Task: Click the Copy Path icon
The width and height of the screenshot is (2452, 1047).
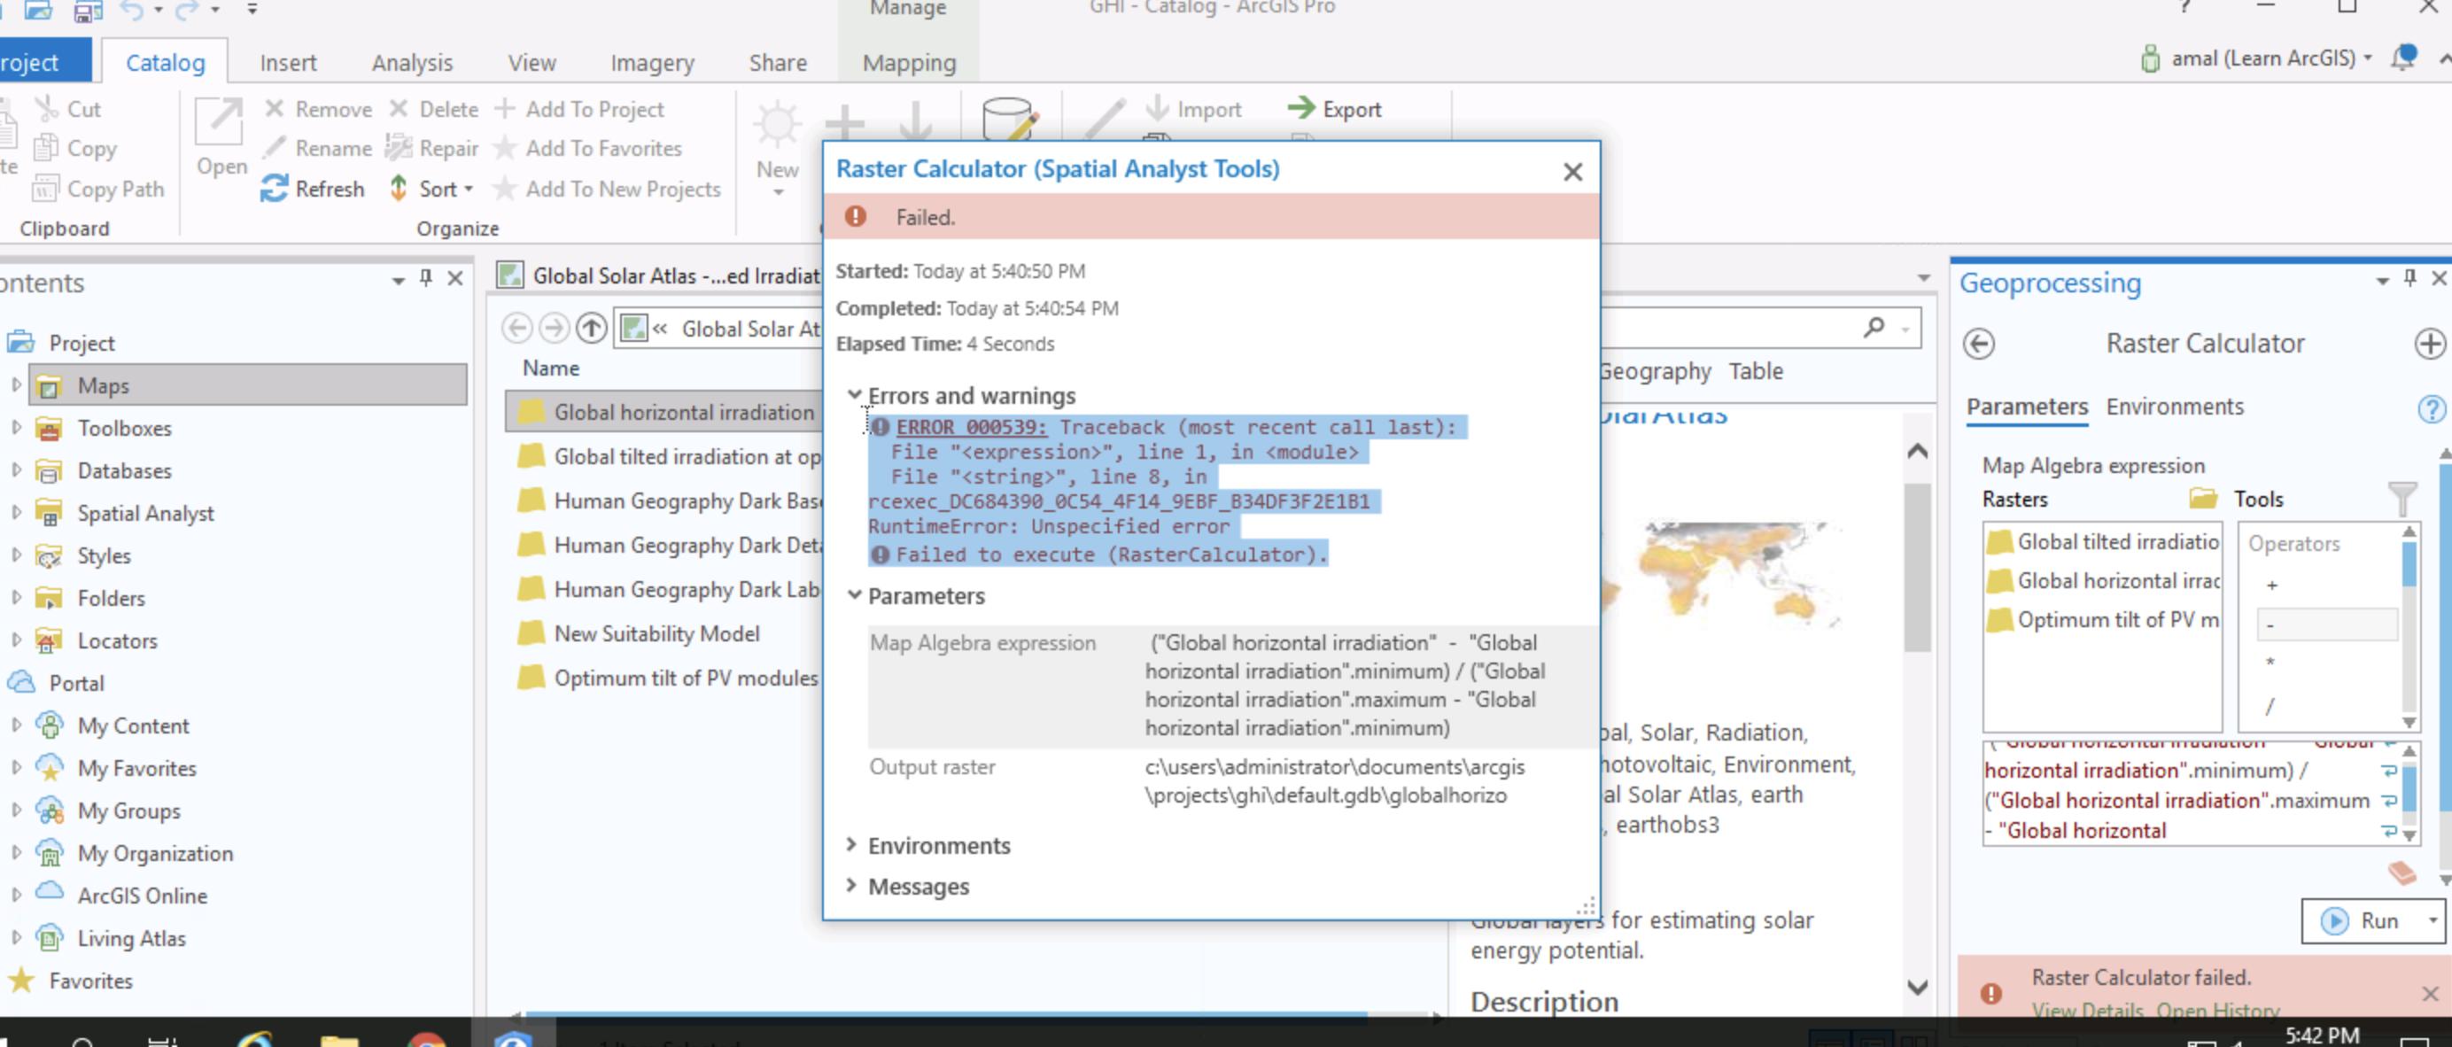Action: click(45, 189)
